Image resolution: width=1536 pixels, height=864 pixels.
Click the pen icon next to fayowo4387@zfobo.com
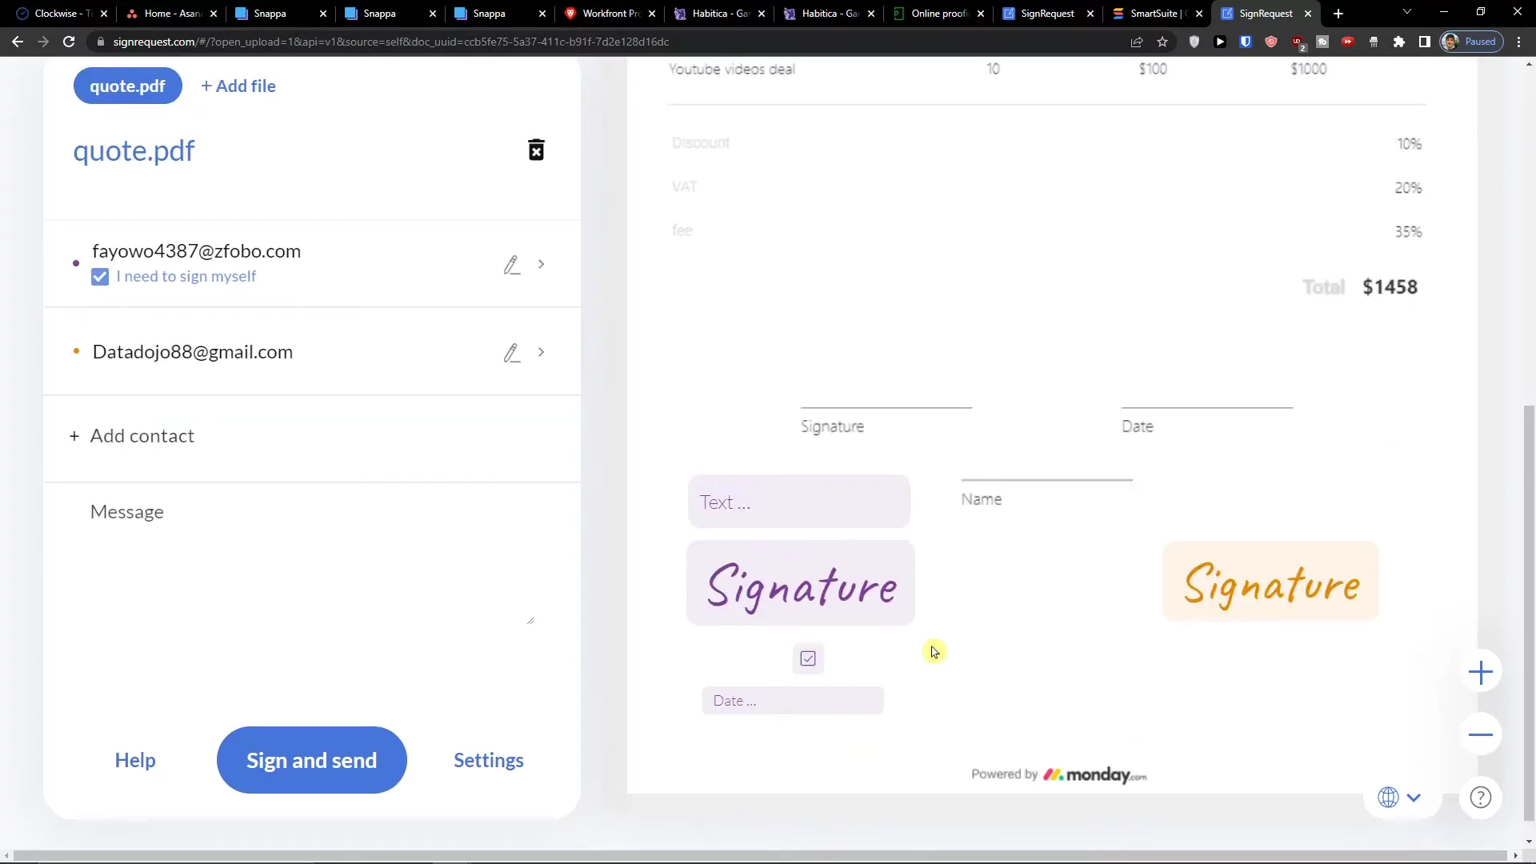[x=512, y=265]
